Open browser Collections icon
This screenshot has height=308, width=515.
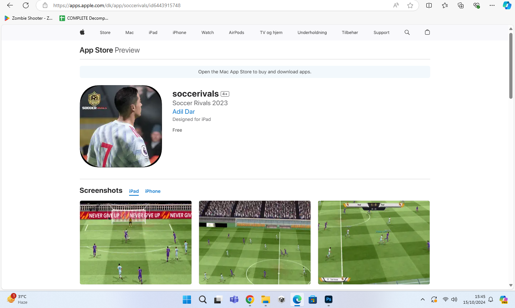click(x=461, y=5)
